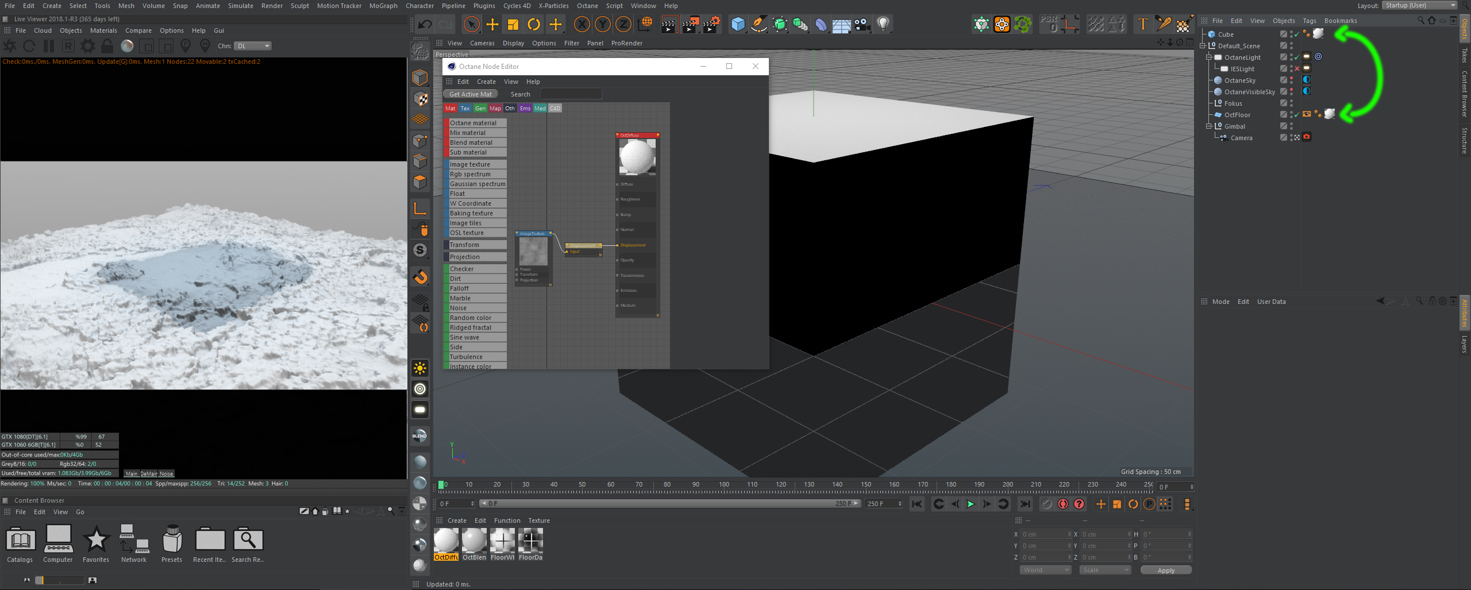Click the Live Viewer settings gear icon

88,46
